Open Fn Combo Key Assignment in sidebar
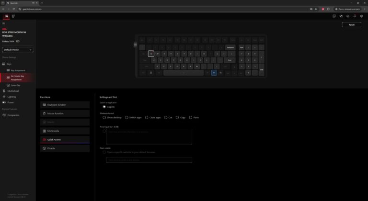The width and height of the screenshot is (368, 201). [x=18, y=78]
